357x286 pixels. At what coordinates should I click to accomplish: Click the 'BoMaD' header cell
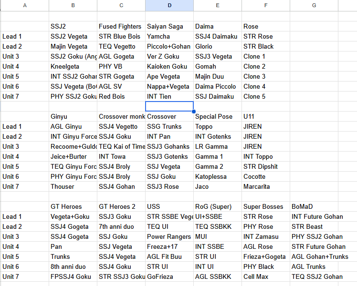pyautogui.click(x=314, y=206)
